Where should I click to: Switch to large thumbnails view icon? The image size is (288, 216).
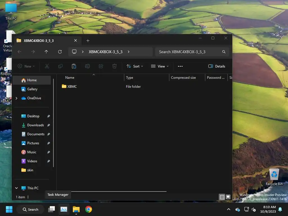228,197
